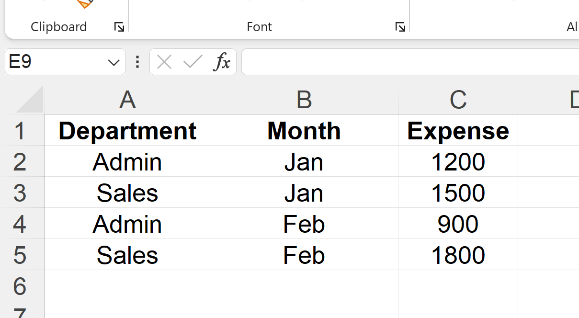Click the Select All corner triangle
579x318 pixels.
30,100
